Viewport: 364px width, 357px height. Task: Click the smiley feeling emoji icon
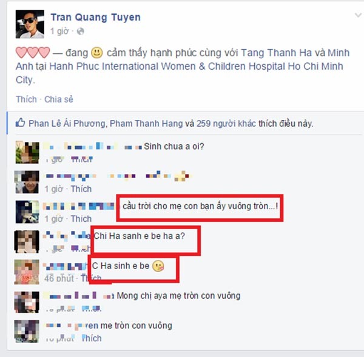pos(97,52)
